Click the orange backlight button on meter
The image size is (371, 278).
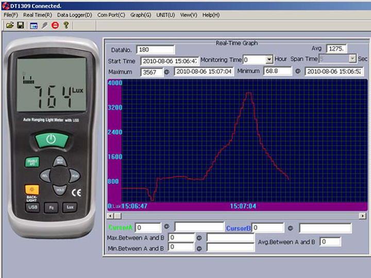point(32,189)
